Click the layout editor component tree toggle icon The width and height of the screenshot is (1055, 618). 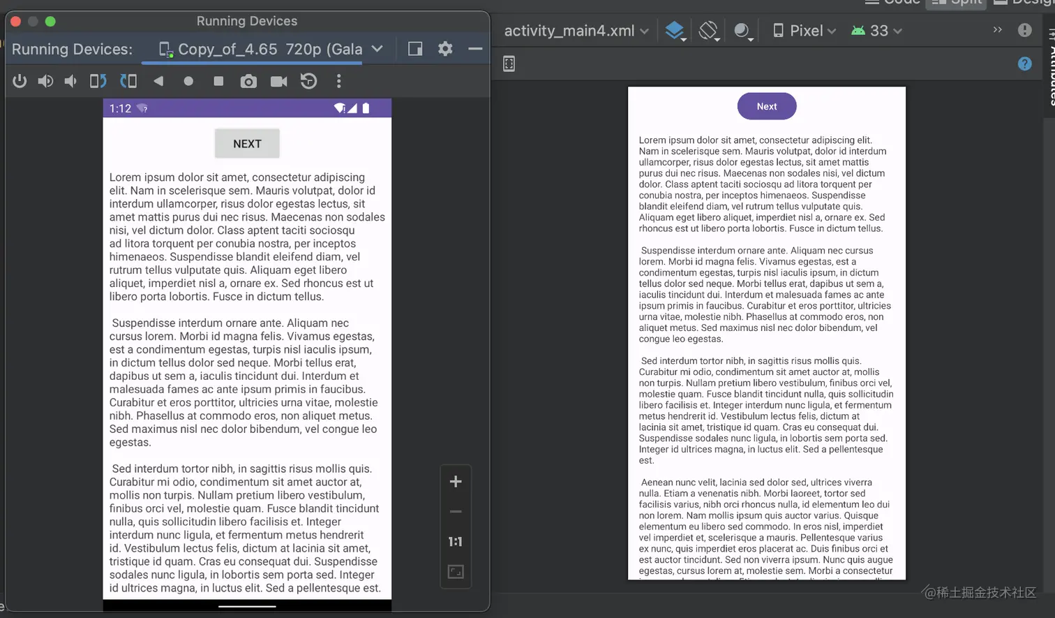click(x=509, y=64)
